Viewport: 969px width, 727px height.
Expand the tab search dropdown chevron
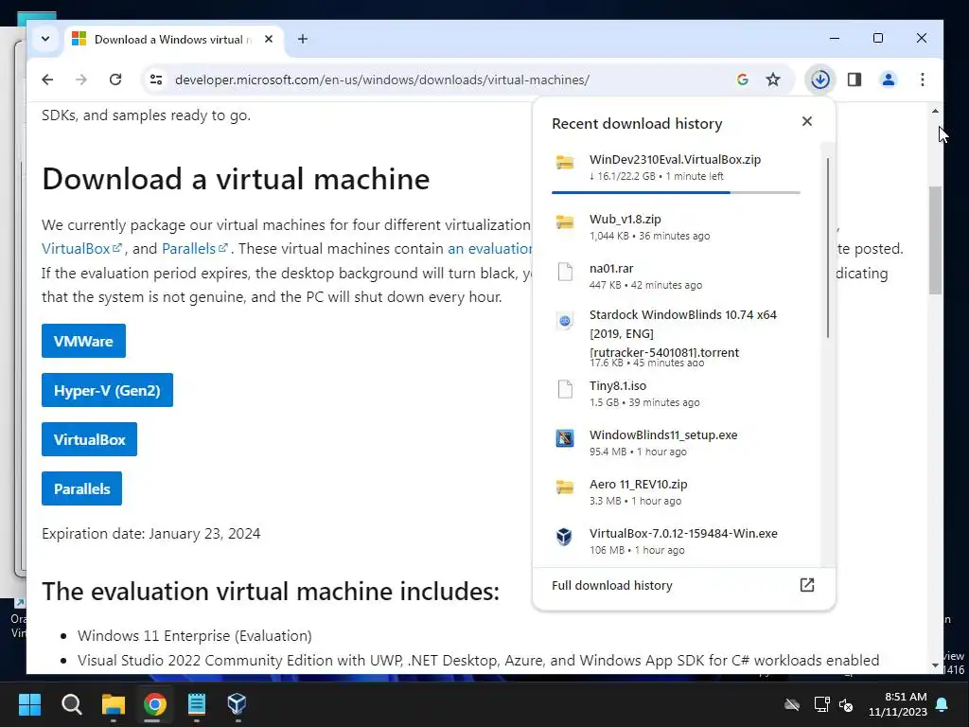point(45,39)
